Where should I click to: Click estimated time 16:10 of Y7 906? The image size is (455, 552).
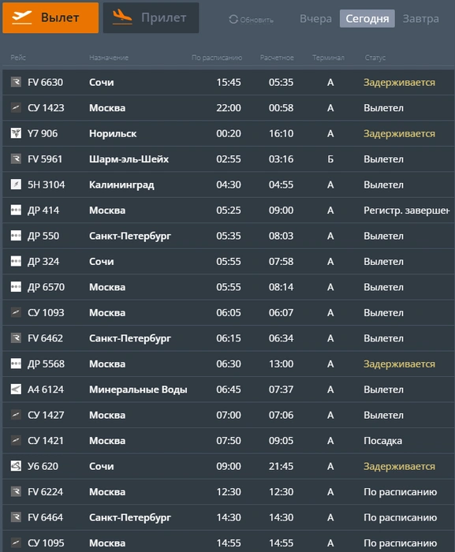281,133
